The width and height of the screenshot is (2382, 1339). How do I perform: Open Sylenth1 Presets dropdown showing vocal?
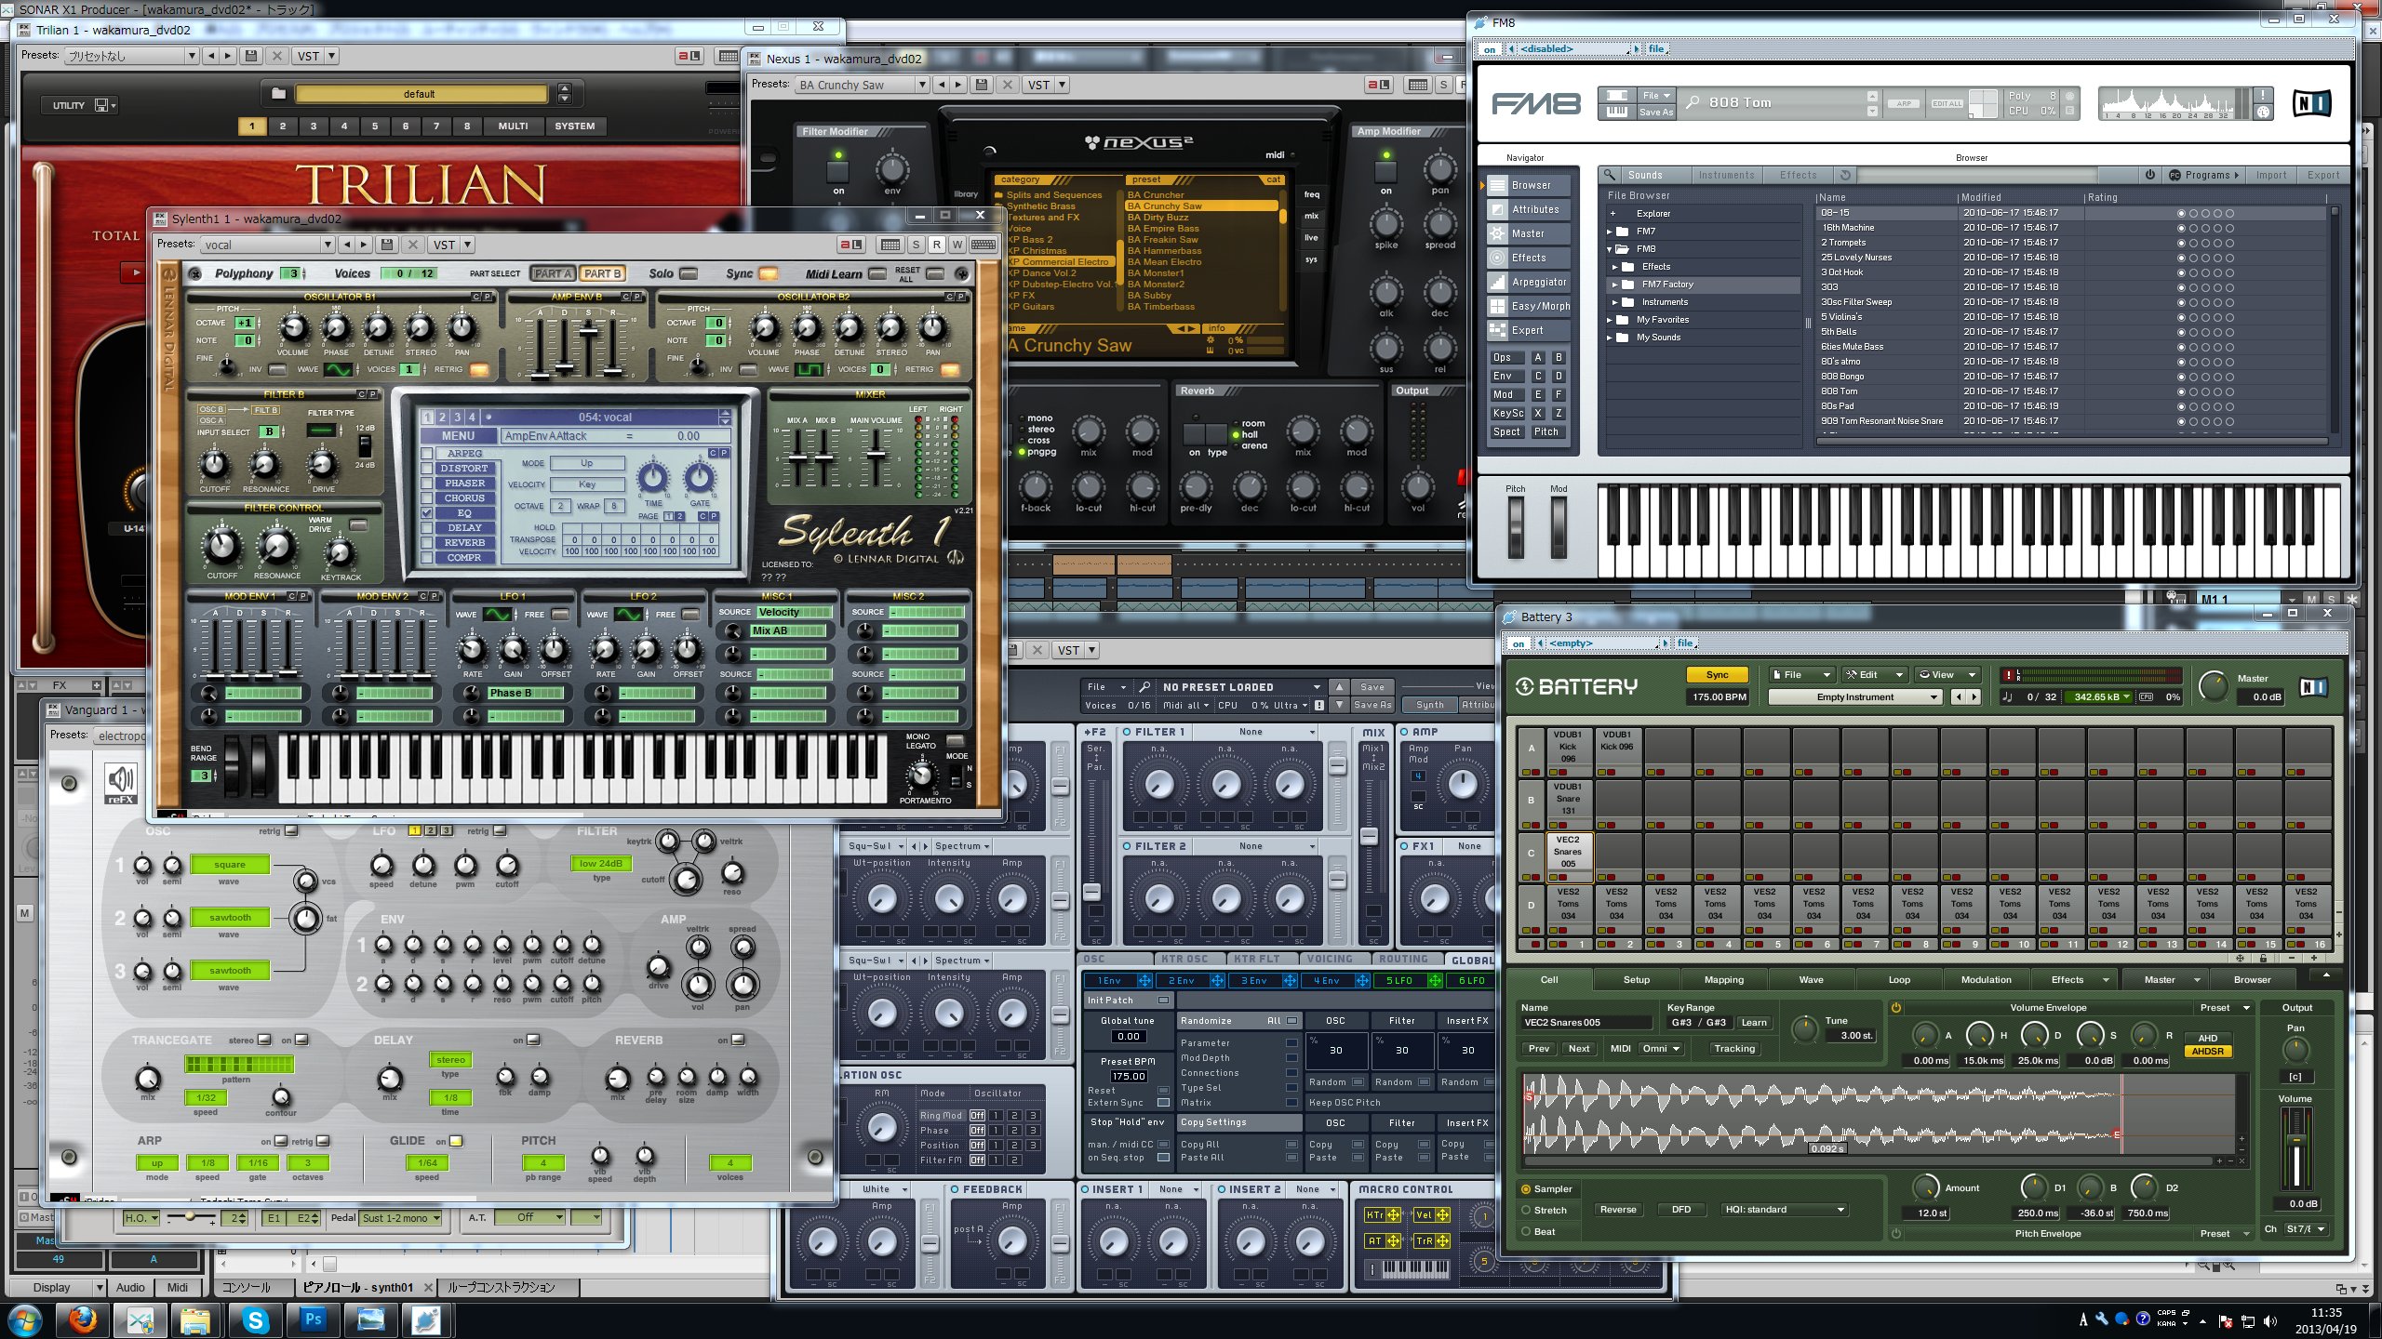(268, 245)
